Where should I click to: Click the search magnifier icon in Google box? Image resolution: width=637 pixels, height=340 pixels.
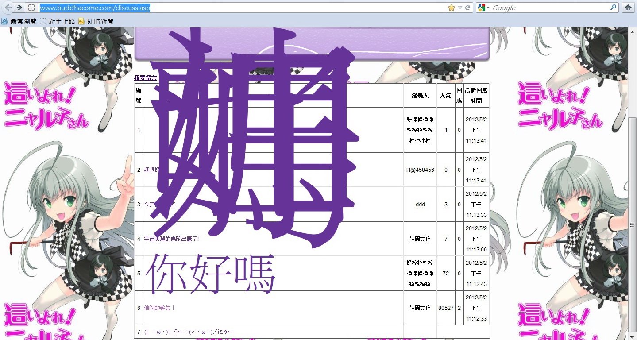tap(613, 8)
